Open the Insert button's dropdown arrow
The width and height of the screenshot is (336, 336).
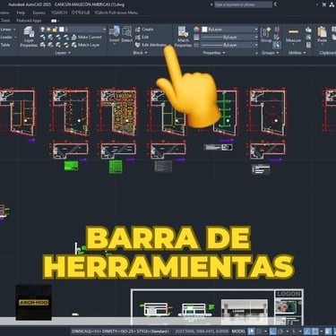[115, 45]
